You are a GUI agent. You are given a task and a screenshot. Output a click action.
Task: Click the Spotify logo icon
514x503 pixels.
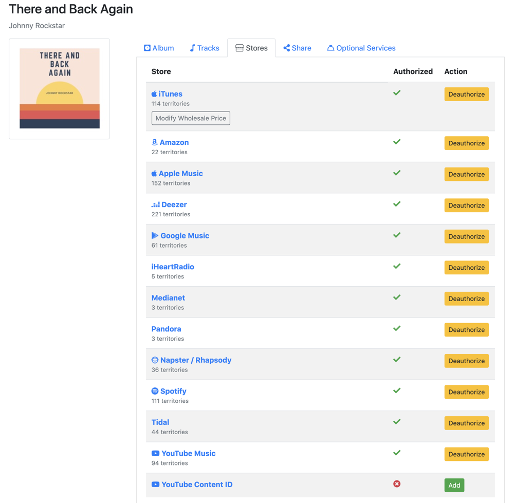coord(155,391)
